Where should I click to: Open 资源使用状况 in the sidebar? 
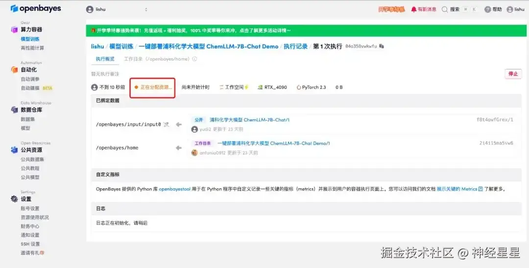point(35,217)
